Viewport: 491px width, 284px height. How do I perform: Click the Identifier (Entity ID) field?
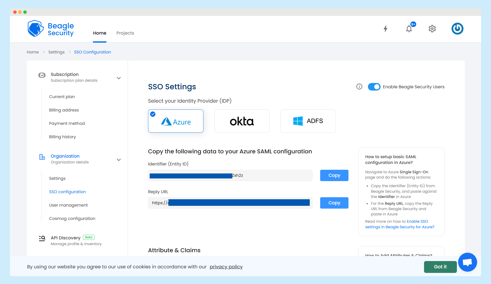(x=230, y=175)
